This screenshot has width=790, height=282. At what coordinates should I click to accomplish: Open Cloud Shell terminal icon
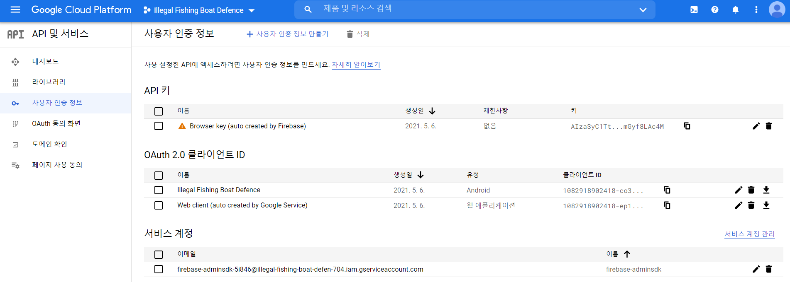click(x=694, y=10)
